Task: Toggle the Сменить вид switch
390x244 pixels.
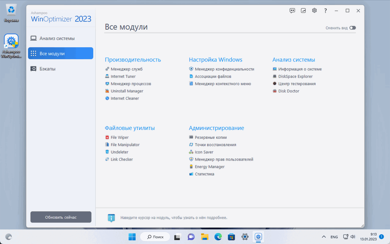Action: pos(353,28)
